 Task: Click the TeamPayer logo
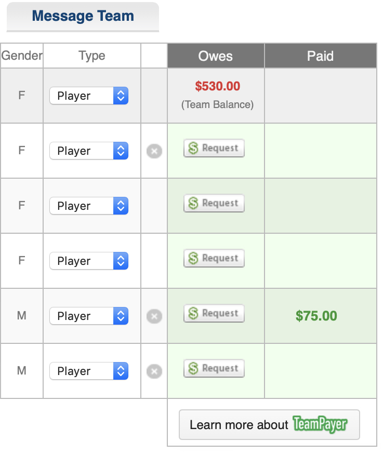(x=320, y=424)
